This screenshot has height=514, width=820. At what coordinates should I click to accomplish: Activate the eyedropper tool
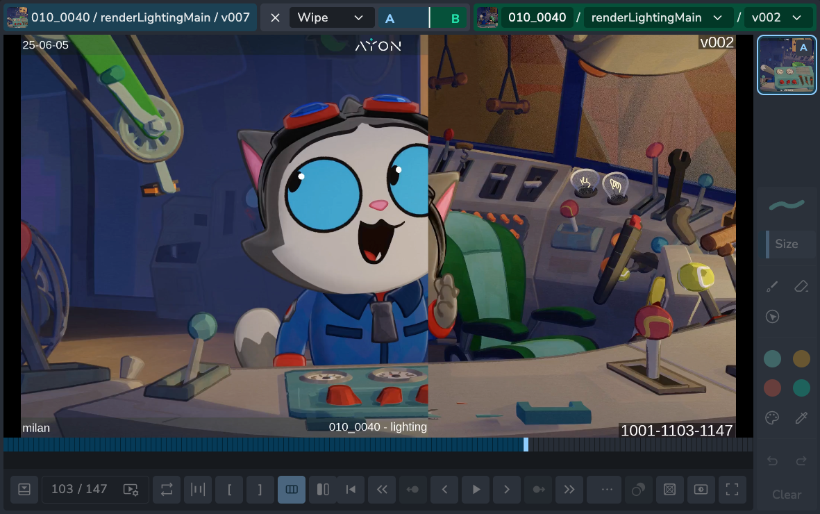[801, 417]
